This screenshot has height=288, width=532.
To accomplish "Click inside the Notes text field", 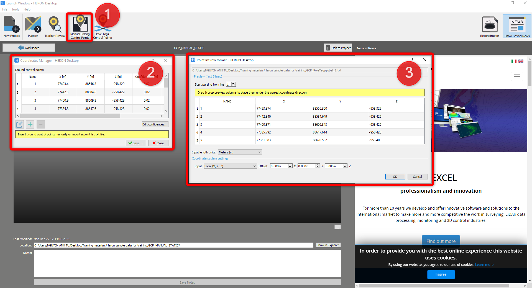I will point(187,263).
